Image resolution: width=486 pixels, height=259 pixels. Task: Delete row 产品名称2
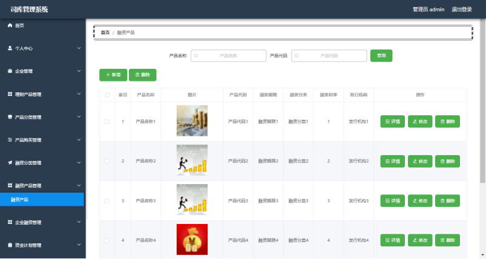(447, 161)
